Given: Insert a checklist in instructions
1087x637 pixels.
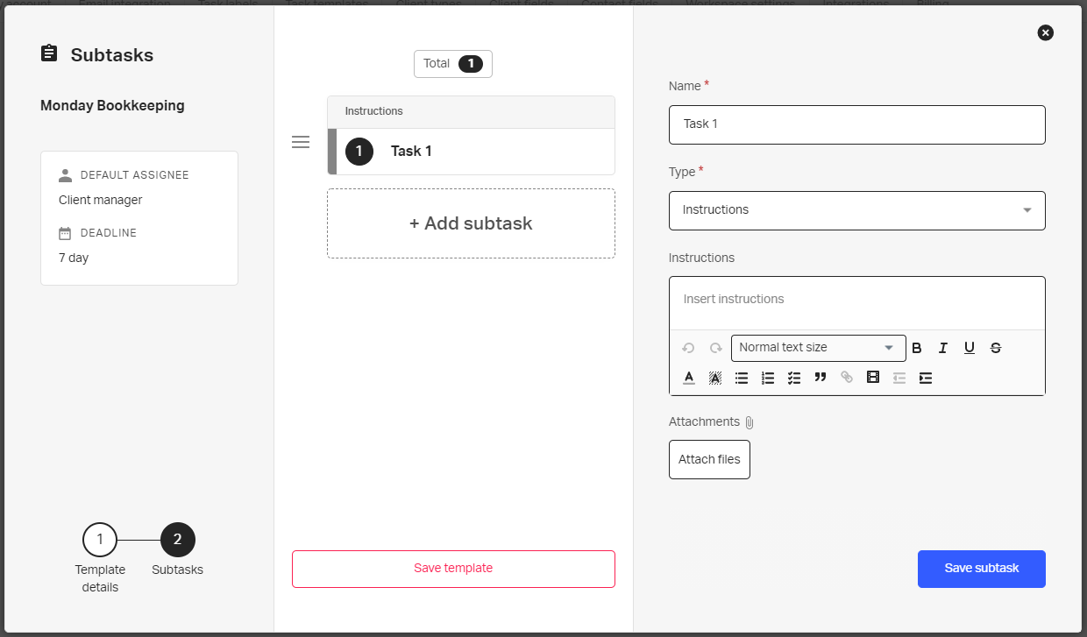Looking at the screenshot, I should pos(794,378).
